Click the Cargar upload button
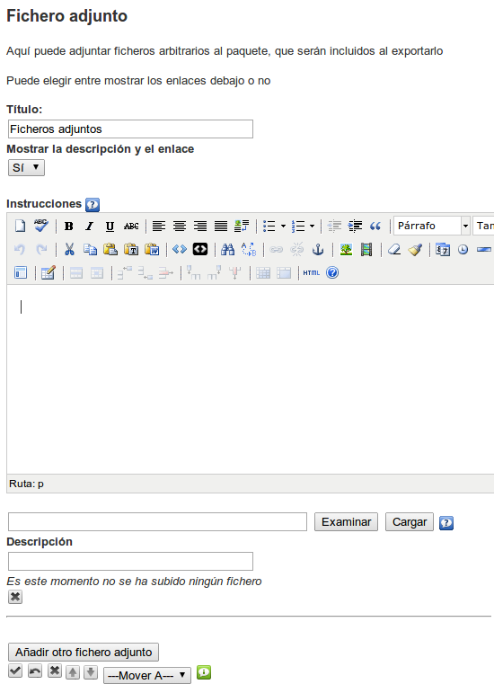This screenshot has width=494, height=693. tap(410, 522)
